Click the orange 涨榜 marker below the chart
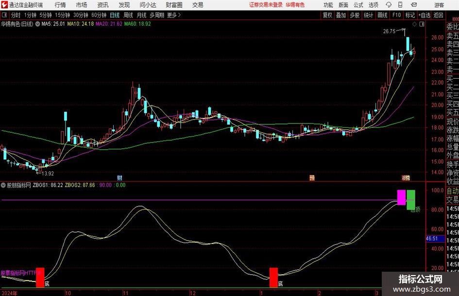Image resolution: width=459 pixels, height=296 pixels. click(x=406, y=177)
